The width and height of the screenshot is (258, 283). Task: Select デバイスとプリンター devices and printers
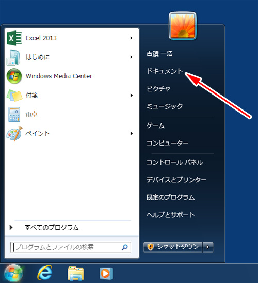coord(176,180)
